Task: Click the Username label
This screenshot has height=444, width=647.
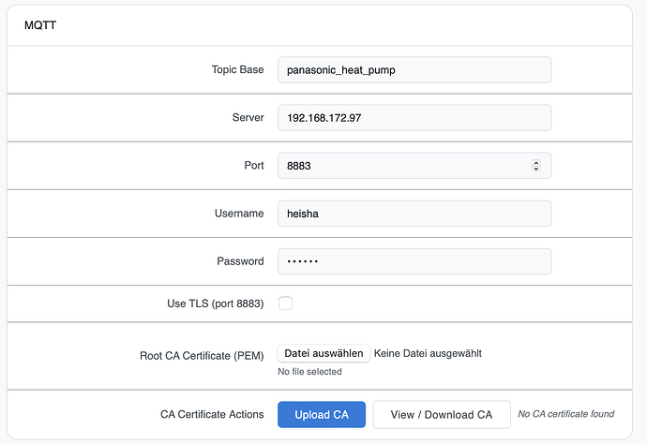Action: 239,214
